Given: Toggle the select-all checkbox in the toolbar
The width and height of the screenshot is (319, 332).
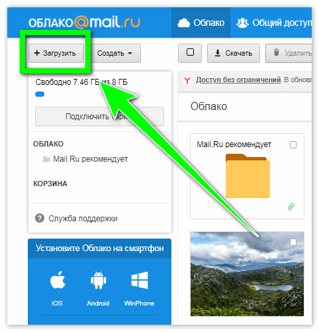Looking at the screenshot, I should point(190,52).
